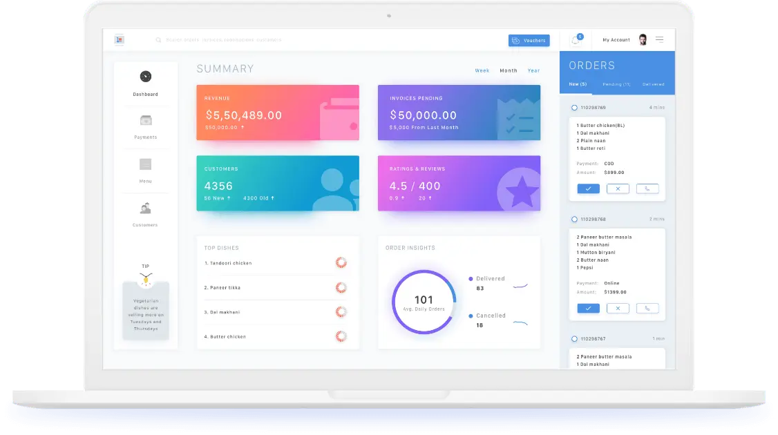Select radio circle for order 110298768

(574, 219)
